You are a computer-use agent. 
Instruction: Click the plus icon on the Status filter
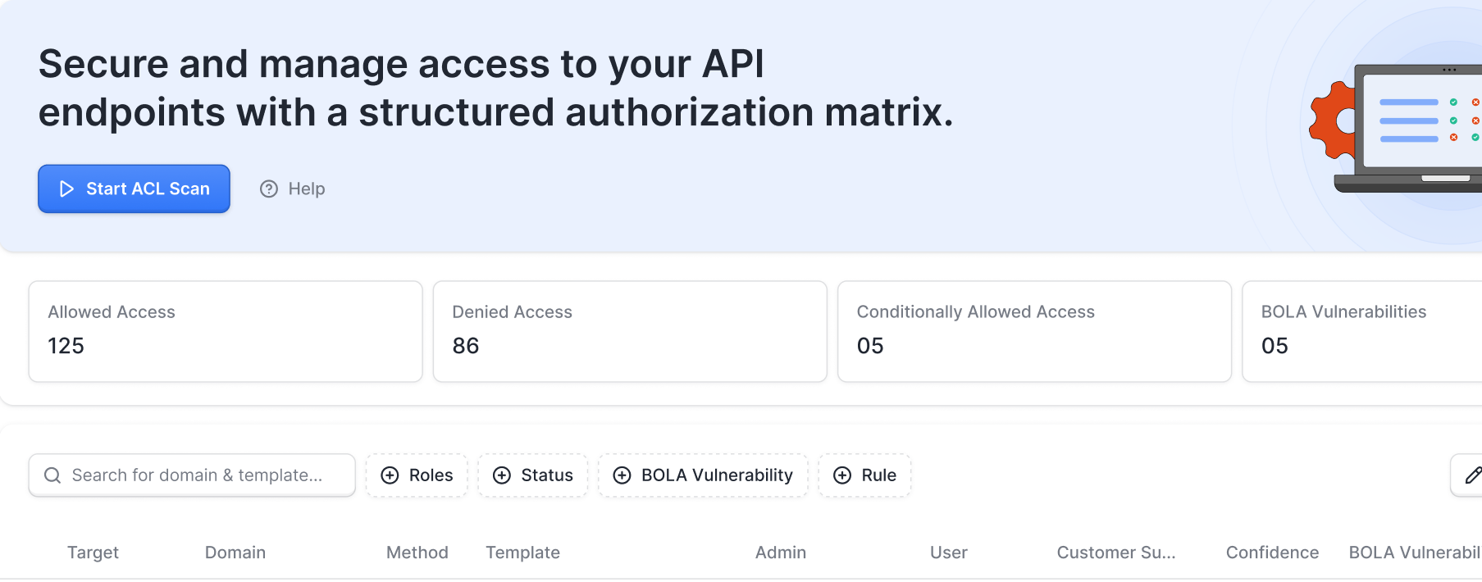point(503,475)
